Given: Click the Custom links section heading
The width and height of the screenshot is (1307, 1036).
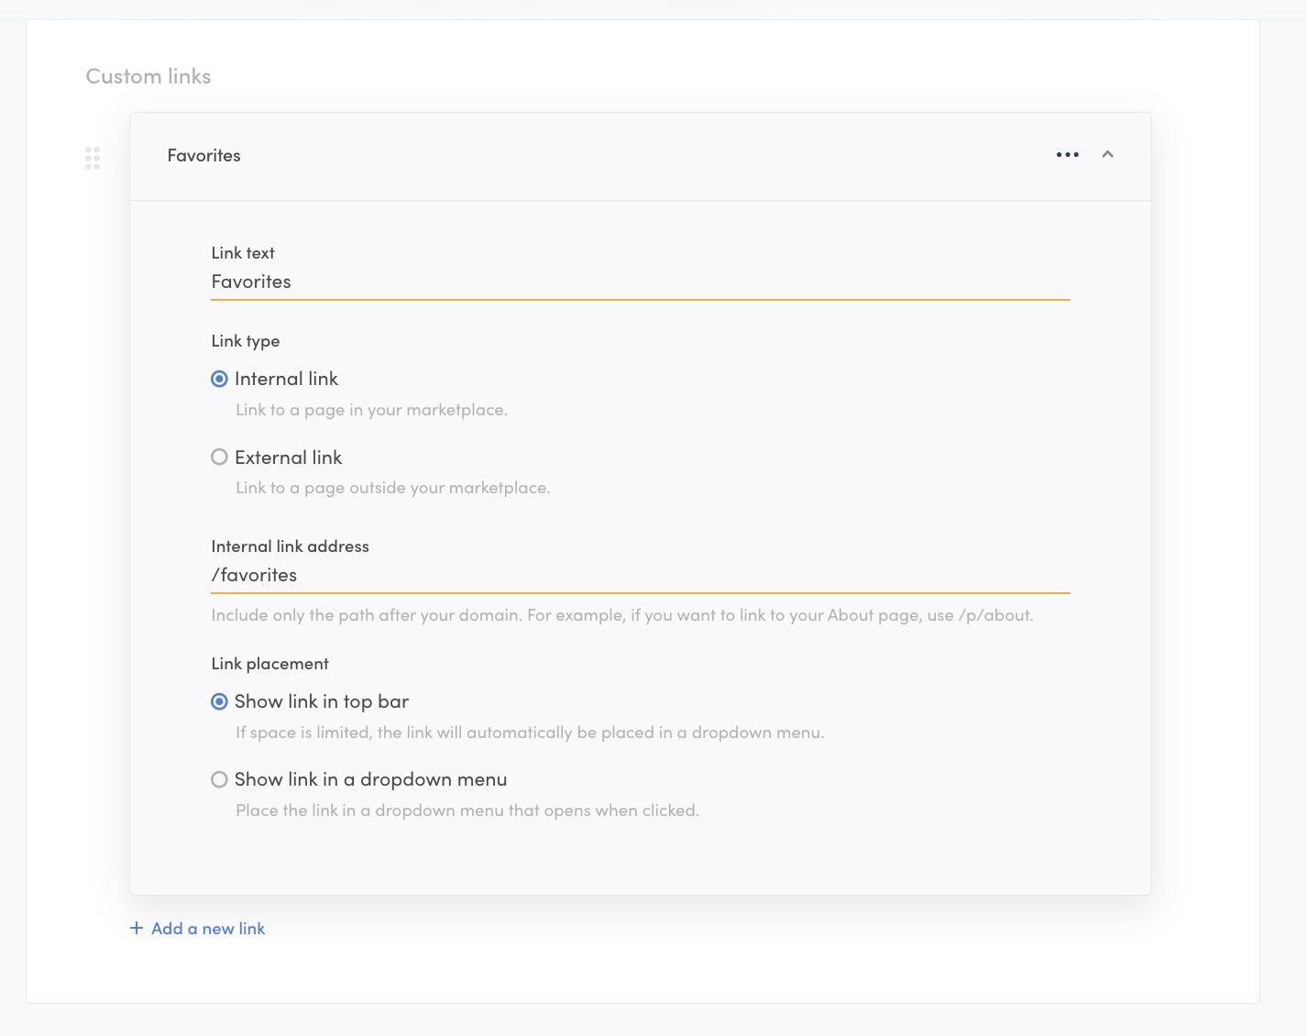Looking at the screenshot, I should point(148,76).
